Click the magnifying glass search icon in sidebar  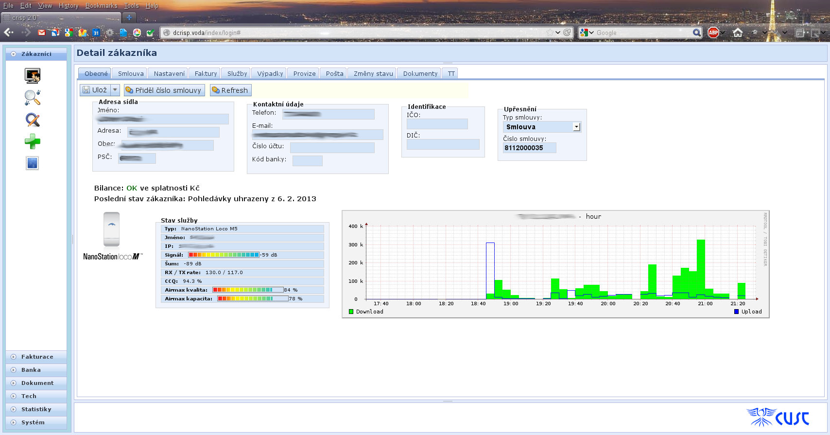click(x=33, y=97)
